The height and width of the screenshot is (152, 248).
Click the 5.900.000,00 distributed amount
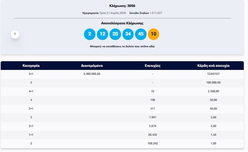[x=92, y=74]
